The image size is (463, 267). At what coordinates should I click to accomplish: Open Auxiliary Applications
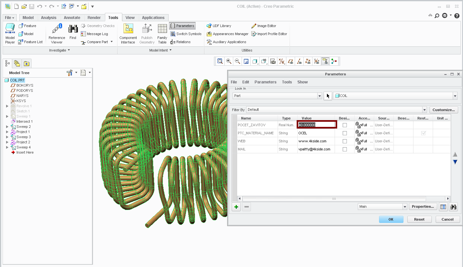click(227, 42)
